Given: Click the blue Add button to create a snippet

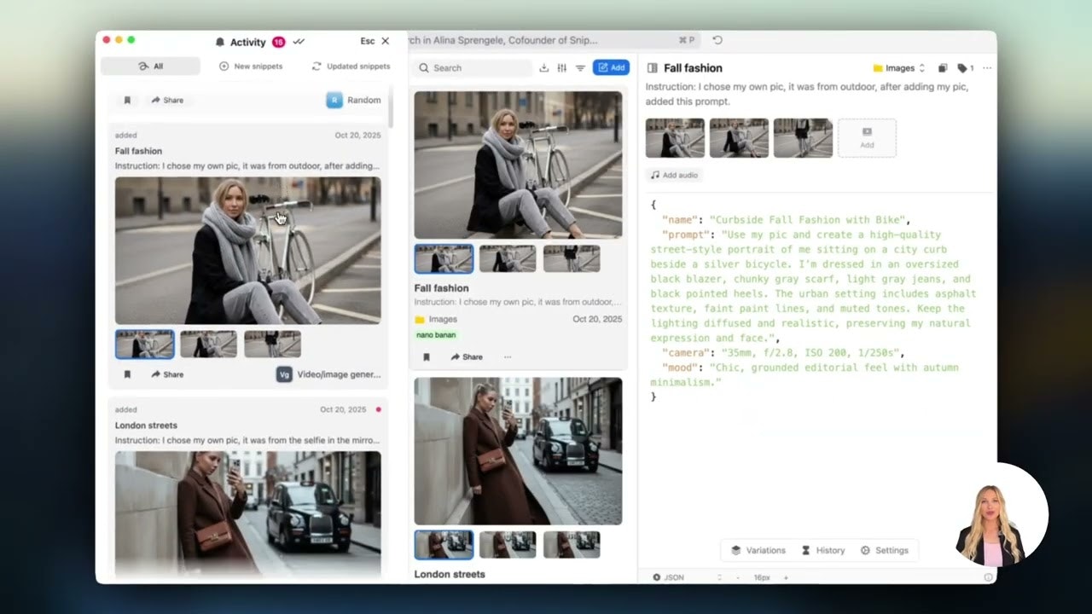Looking at the screenshot, I should 612,67.
